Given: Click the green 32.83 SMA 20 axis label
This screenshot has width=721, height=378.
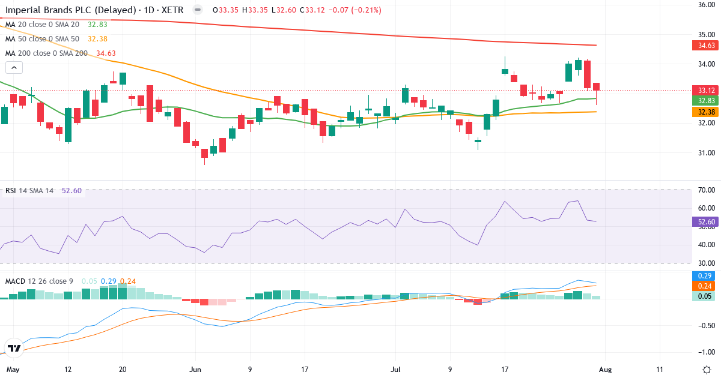Looking at the screenshot, I should [x=706, y=101].
